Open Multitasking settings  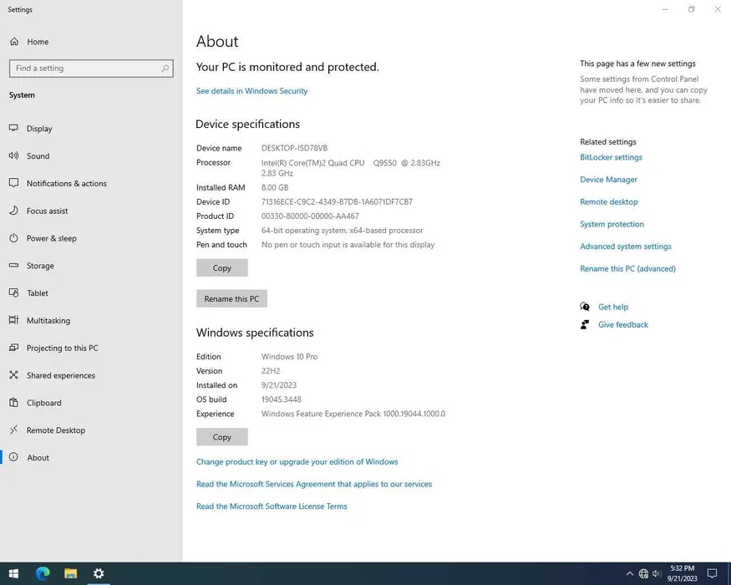[91, 320]
